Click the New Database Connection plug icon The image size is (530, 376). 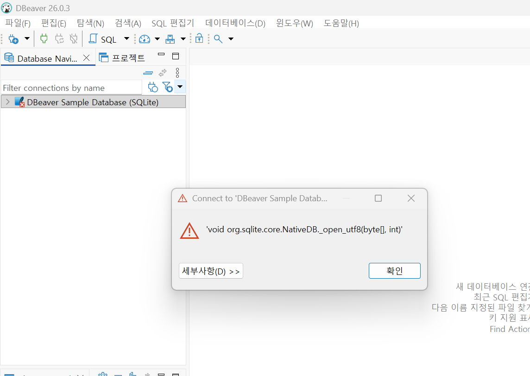click(13, 39)
